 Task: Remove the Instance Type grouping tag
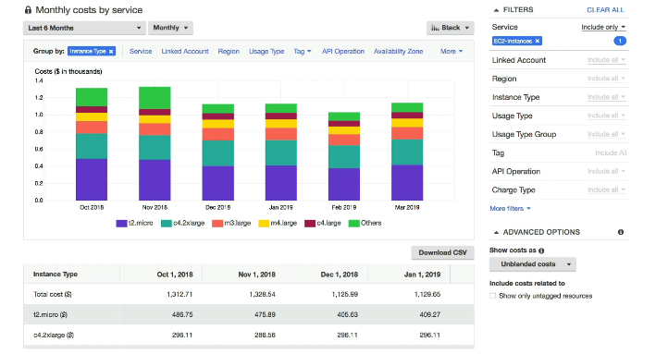pyautogui.click(x=111, y=52)
